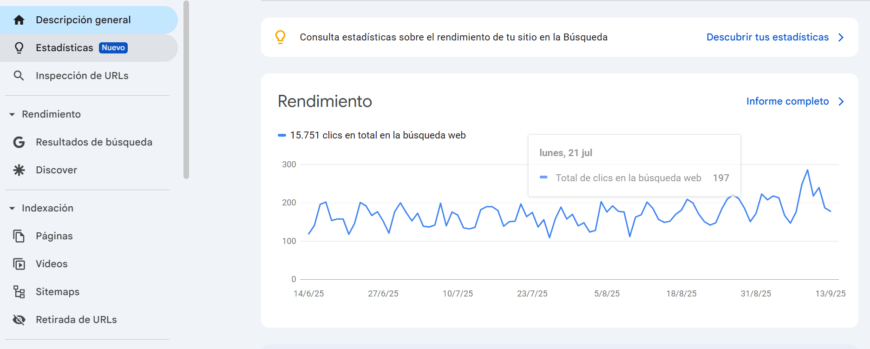Screen dimensions: 870x349
Task: Open Estadísticas via its lightbulb icon
Action: [x=19, y=47]
